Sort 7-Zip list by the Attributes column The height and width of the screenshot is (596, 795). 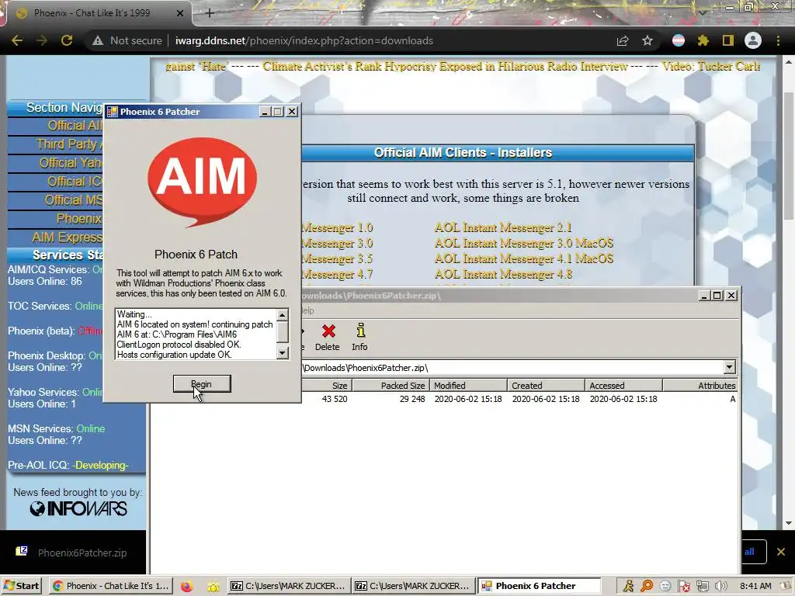point(701,385)
